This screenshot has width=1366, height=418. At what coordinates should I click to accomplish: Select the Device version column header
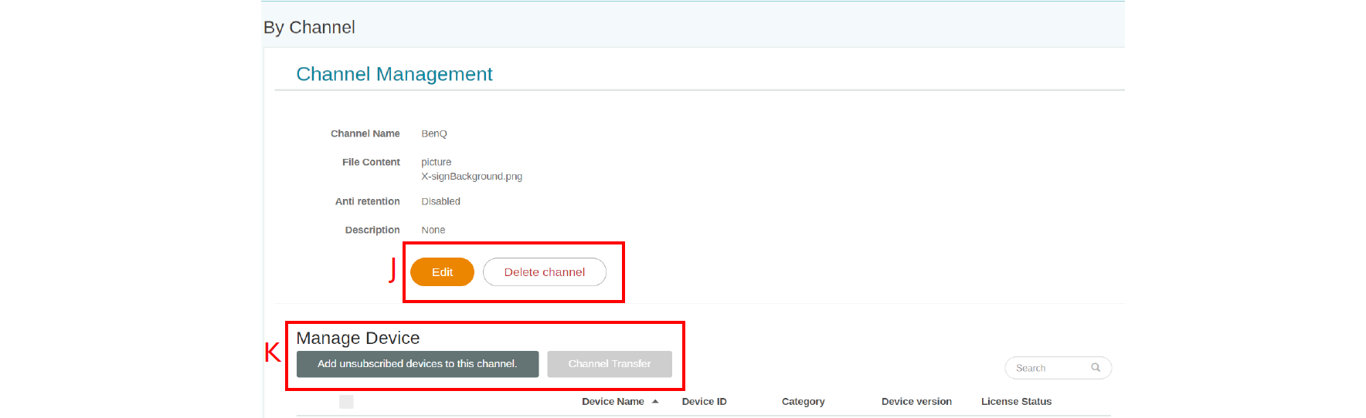click(x=916, y=402)
